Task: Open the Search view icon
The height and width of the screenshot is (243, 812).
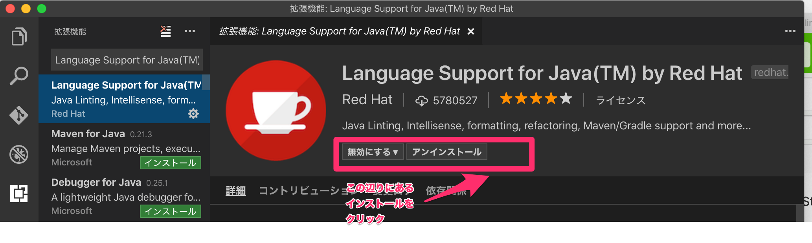Action: 19,76
